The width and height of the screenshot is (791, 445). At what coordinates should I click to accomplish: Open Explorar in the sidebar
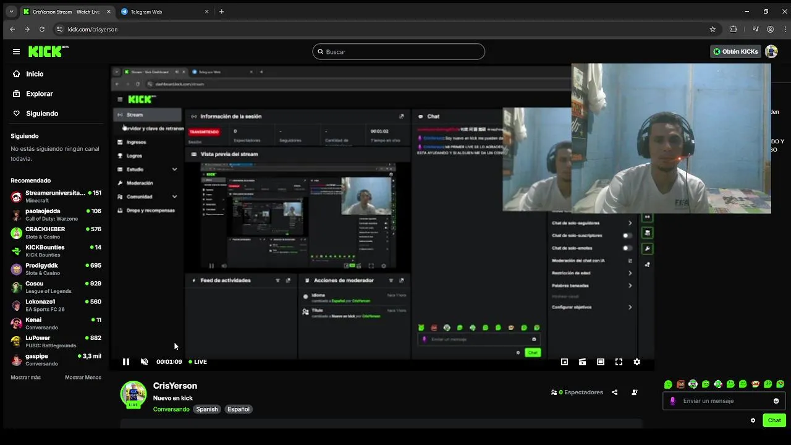tap(39, 93)
